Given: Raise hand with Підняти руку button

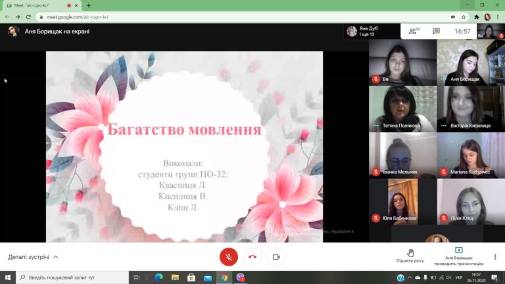Looking at the screenshot, I should (x=410, y=256).
